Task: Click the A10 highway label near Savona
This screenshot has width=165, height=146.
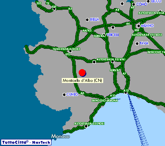Action: [112, 96]
